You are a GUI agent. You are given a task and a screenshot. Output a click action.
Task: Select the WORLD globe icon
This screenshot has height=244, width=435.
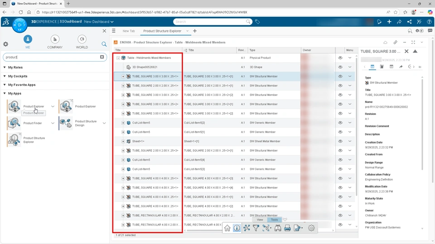[82, 39]
